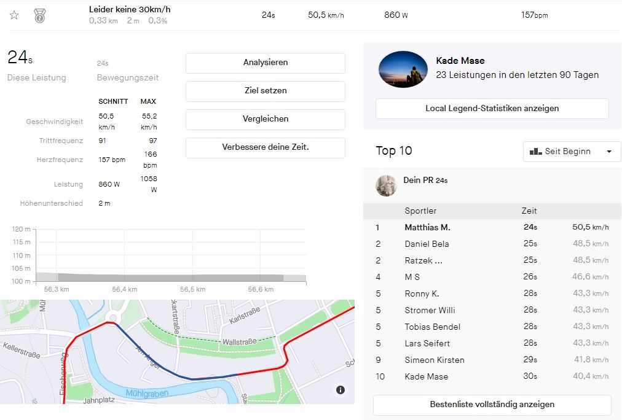Screen dimensions: 622x420
Task: Click the Analysieren button
Action: click(265, 63)
